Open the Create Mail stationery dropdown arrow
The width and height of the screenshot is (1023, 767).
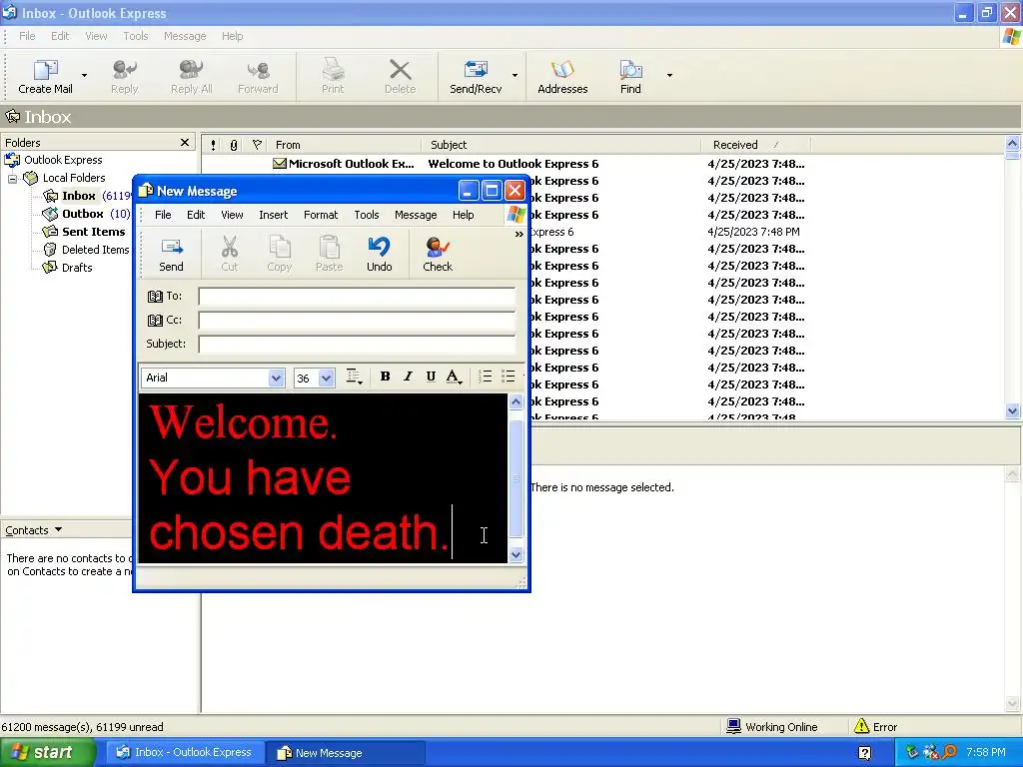[84, 76]
